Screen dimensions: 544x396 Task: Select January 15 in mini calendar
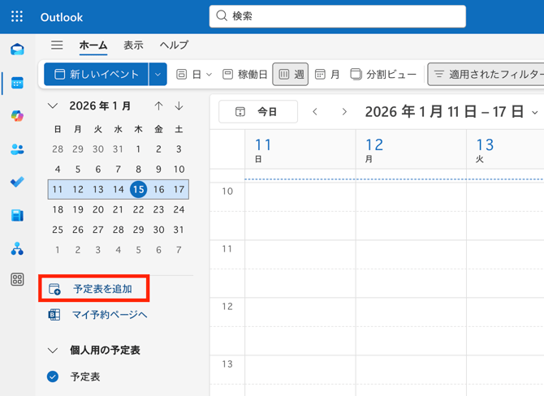138,189
